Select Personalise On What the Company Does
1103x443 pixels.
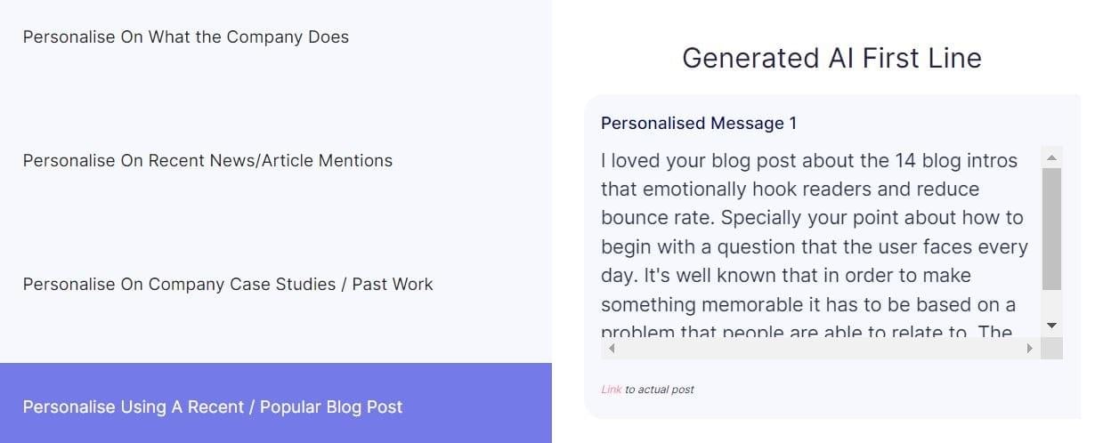(x=186, y=37)
